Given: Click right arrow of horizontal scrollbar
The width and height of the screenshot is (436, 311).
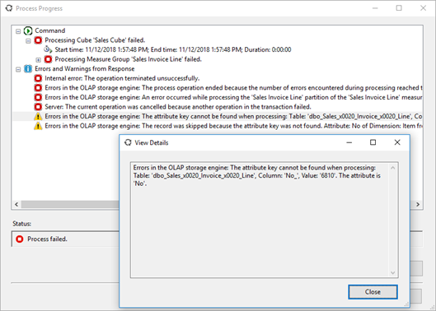Looking at the screenshot, I should click(418, 204).
